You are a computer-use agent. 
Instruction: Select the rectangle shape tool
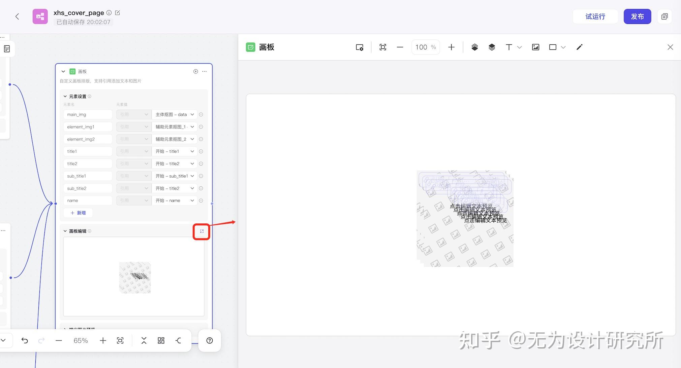553,47
